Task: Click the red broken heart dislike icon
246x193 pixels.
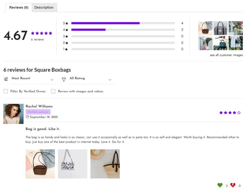Action: 232,185
